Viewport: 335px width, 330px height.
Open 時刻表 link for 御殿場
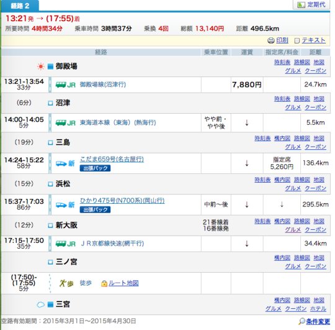pos(282,62)
